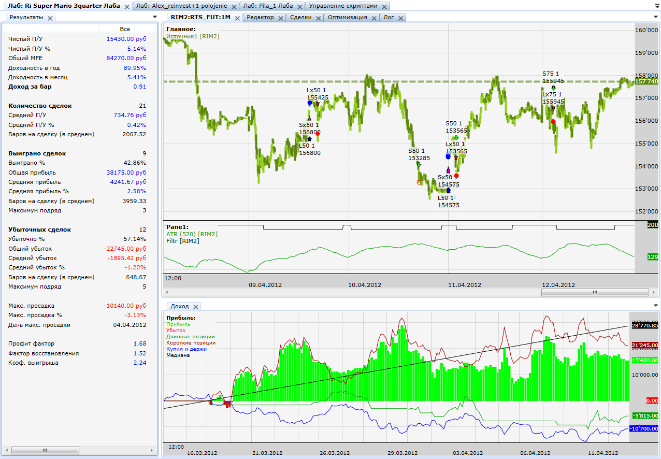
Task: Select the ATR (520) [RIM2] indicator label
Action: click(192, 234)
